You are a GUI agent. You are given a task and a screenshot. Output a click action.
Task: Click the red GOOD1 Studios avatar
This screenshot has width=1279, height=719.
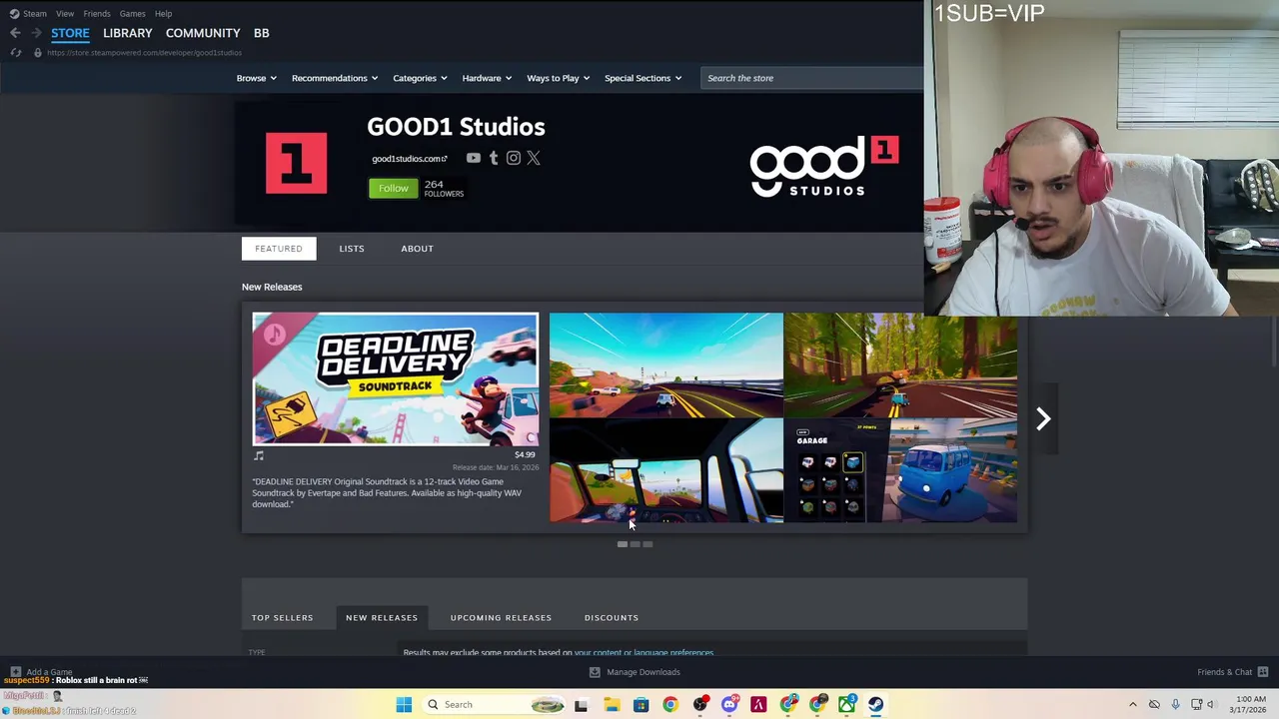tap(296, 163)
